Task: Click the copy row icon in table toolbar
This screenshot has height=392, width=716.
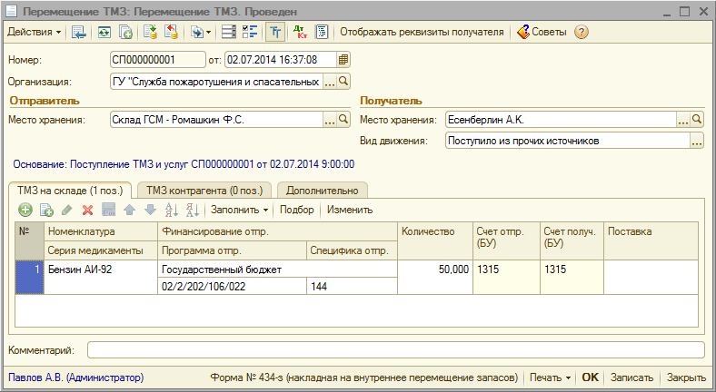Action: (x=46, y=210)
